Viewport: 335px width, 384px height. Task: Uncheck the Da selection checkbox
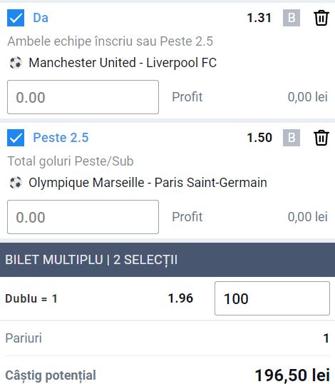point(16,18)
